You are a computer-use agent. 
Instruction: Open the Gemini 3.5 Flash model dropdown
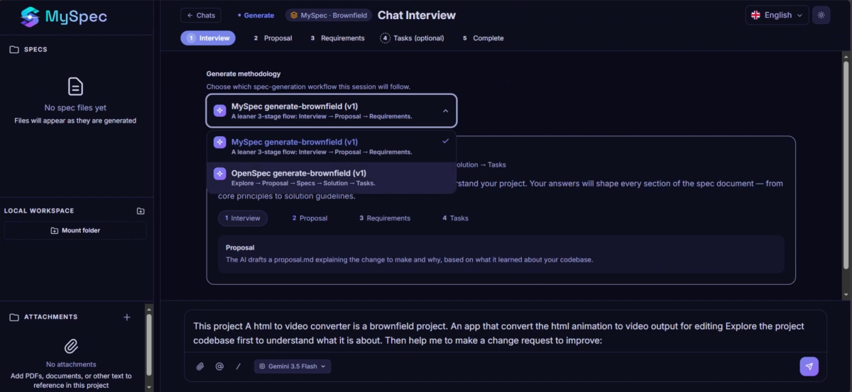pos(293,366)
